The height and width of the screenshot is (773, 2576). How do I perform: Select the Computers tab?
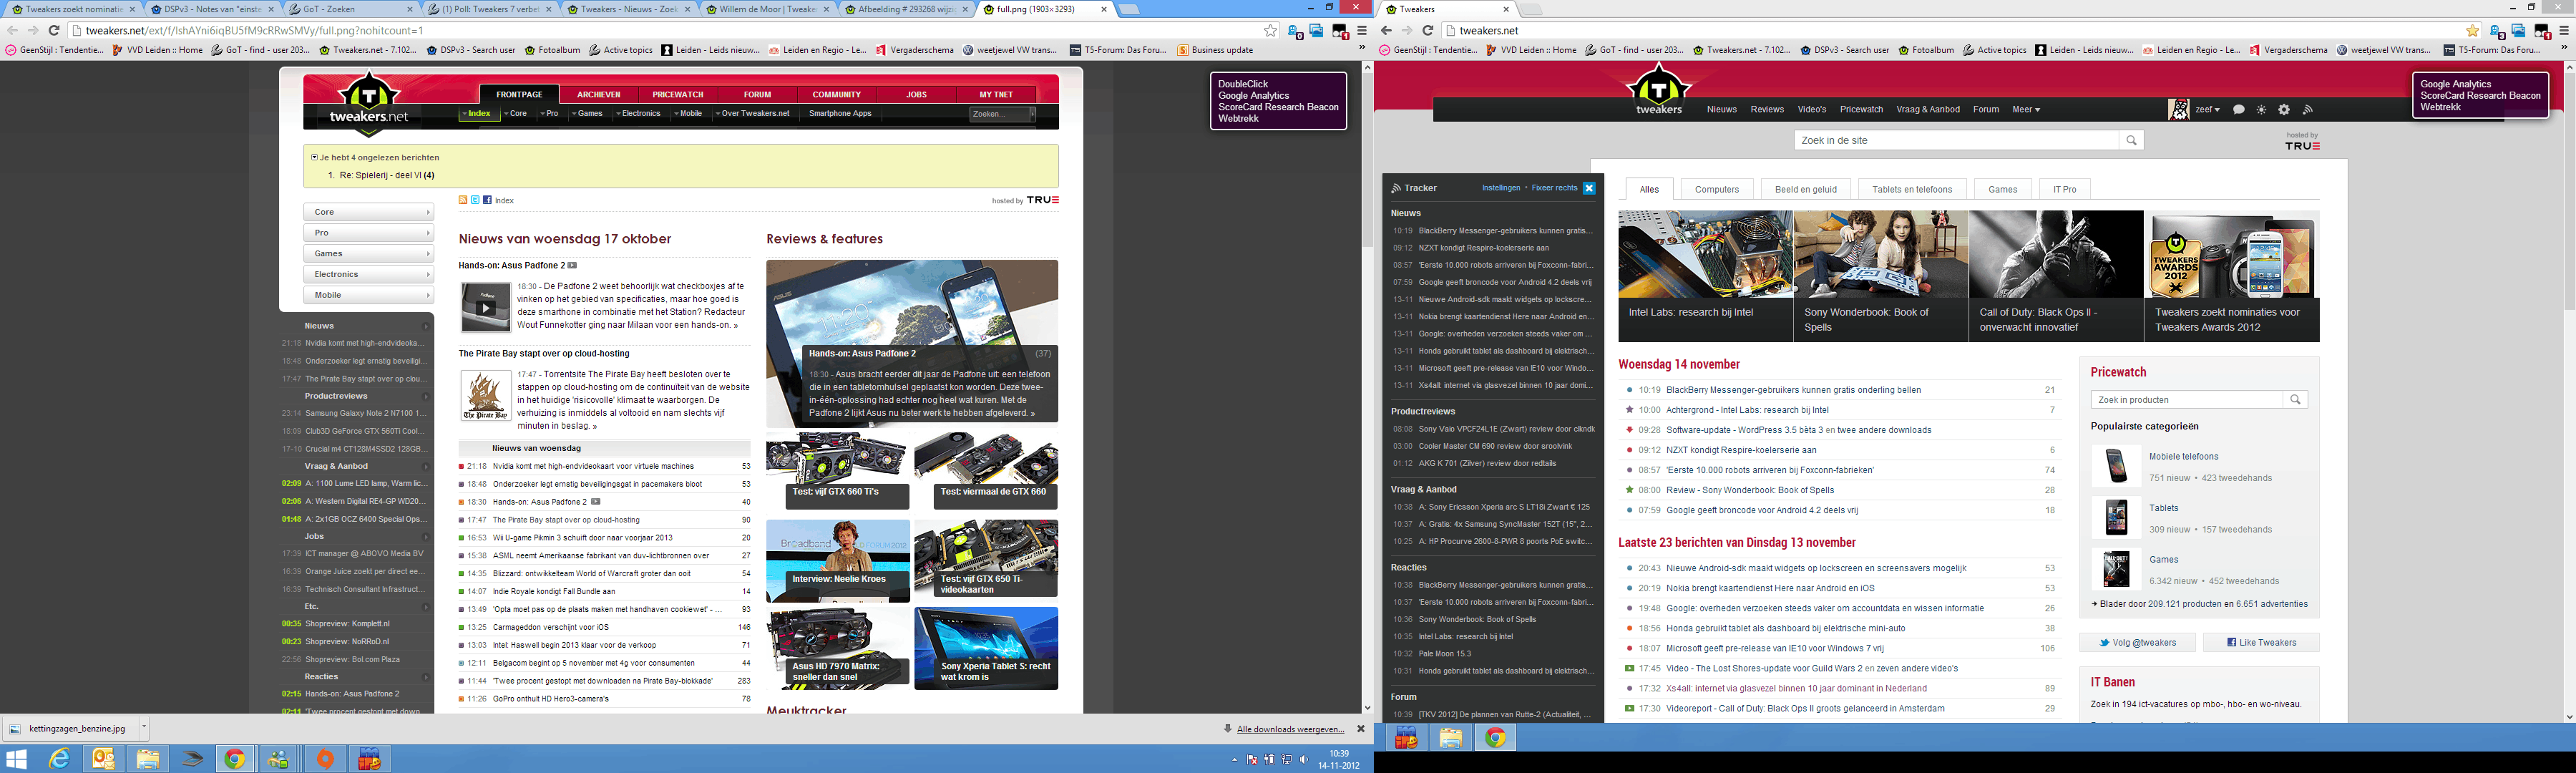coord(1716,189)
